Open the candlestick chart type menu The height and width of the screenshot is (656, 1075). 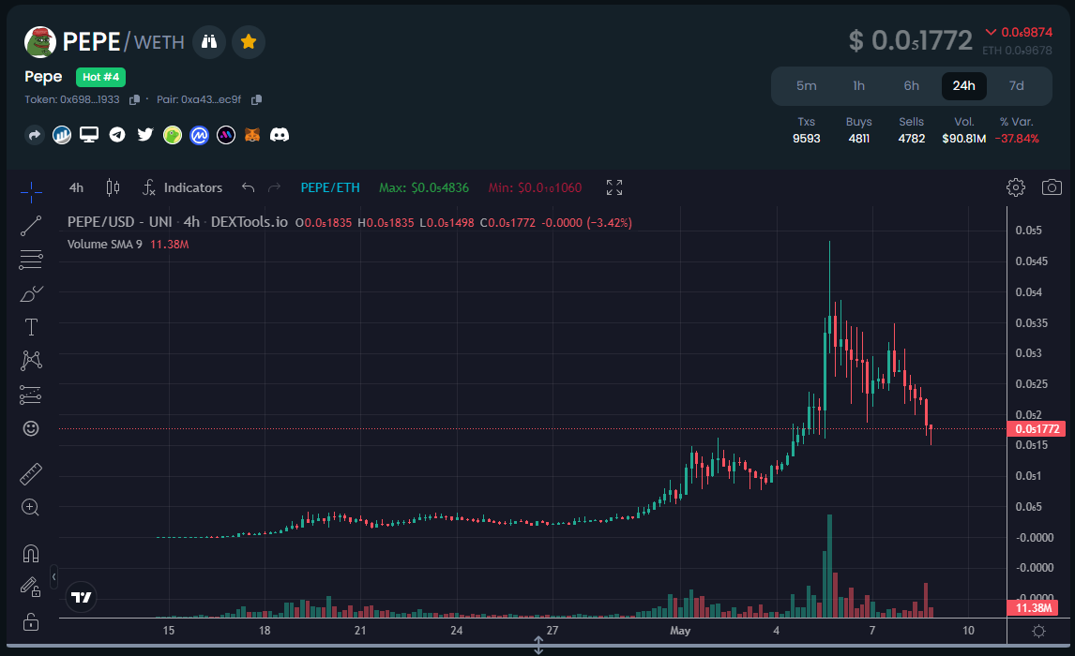point(114,187)
